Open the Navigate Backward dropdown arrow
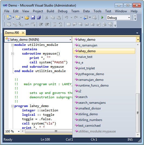Screen dimensions: 144x145 90,17
